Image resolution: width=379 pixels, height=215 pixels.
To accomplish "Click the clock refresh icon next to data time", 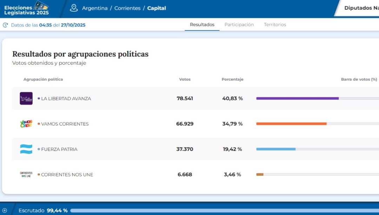I will tap(5, 25).
